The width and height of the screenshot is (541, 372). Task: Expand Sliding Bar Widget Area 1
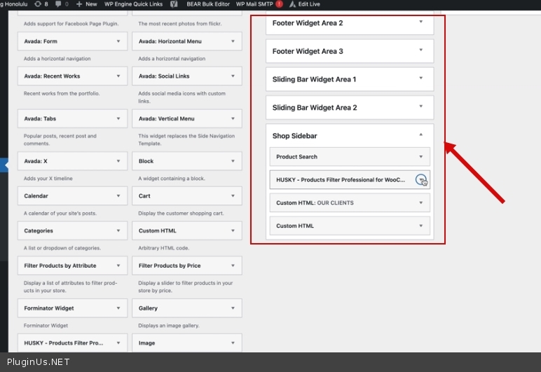coord(420,79)
